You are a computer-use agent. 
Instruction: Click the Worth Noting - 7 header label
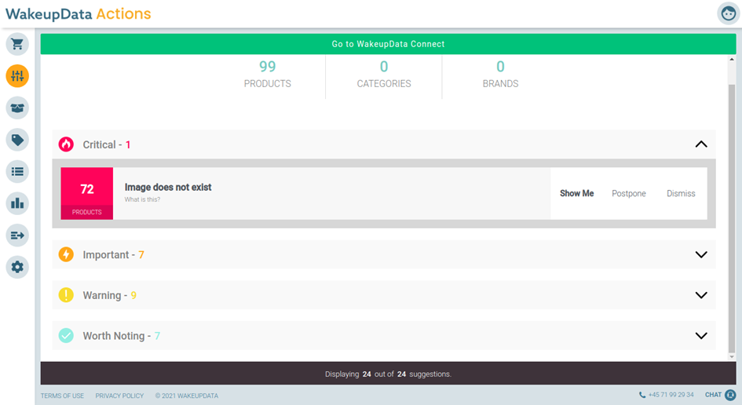click(x=122, y=336)
